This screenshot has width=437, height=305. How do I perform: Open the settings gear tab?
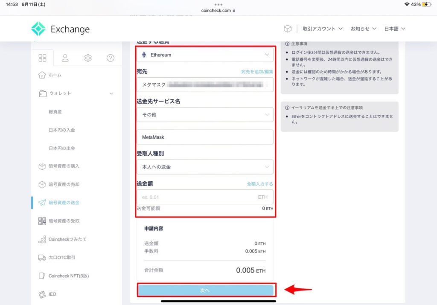pyautogui.click(x=88, y=58)
